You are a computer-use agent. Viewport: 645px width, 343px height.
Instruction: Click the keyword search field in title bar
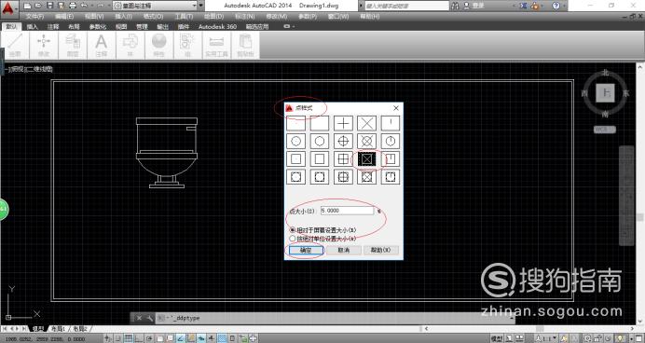406,6
